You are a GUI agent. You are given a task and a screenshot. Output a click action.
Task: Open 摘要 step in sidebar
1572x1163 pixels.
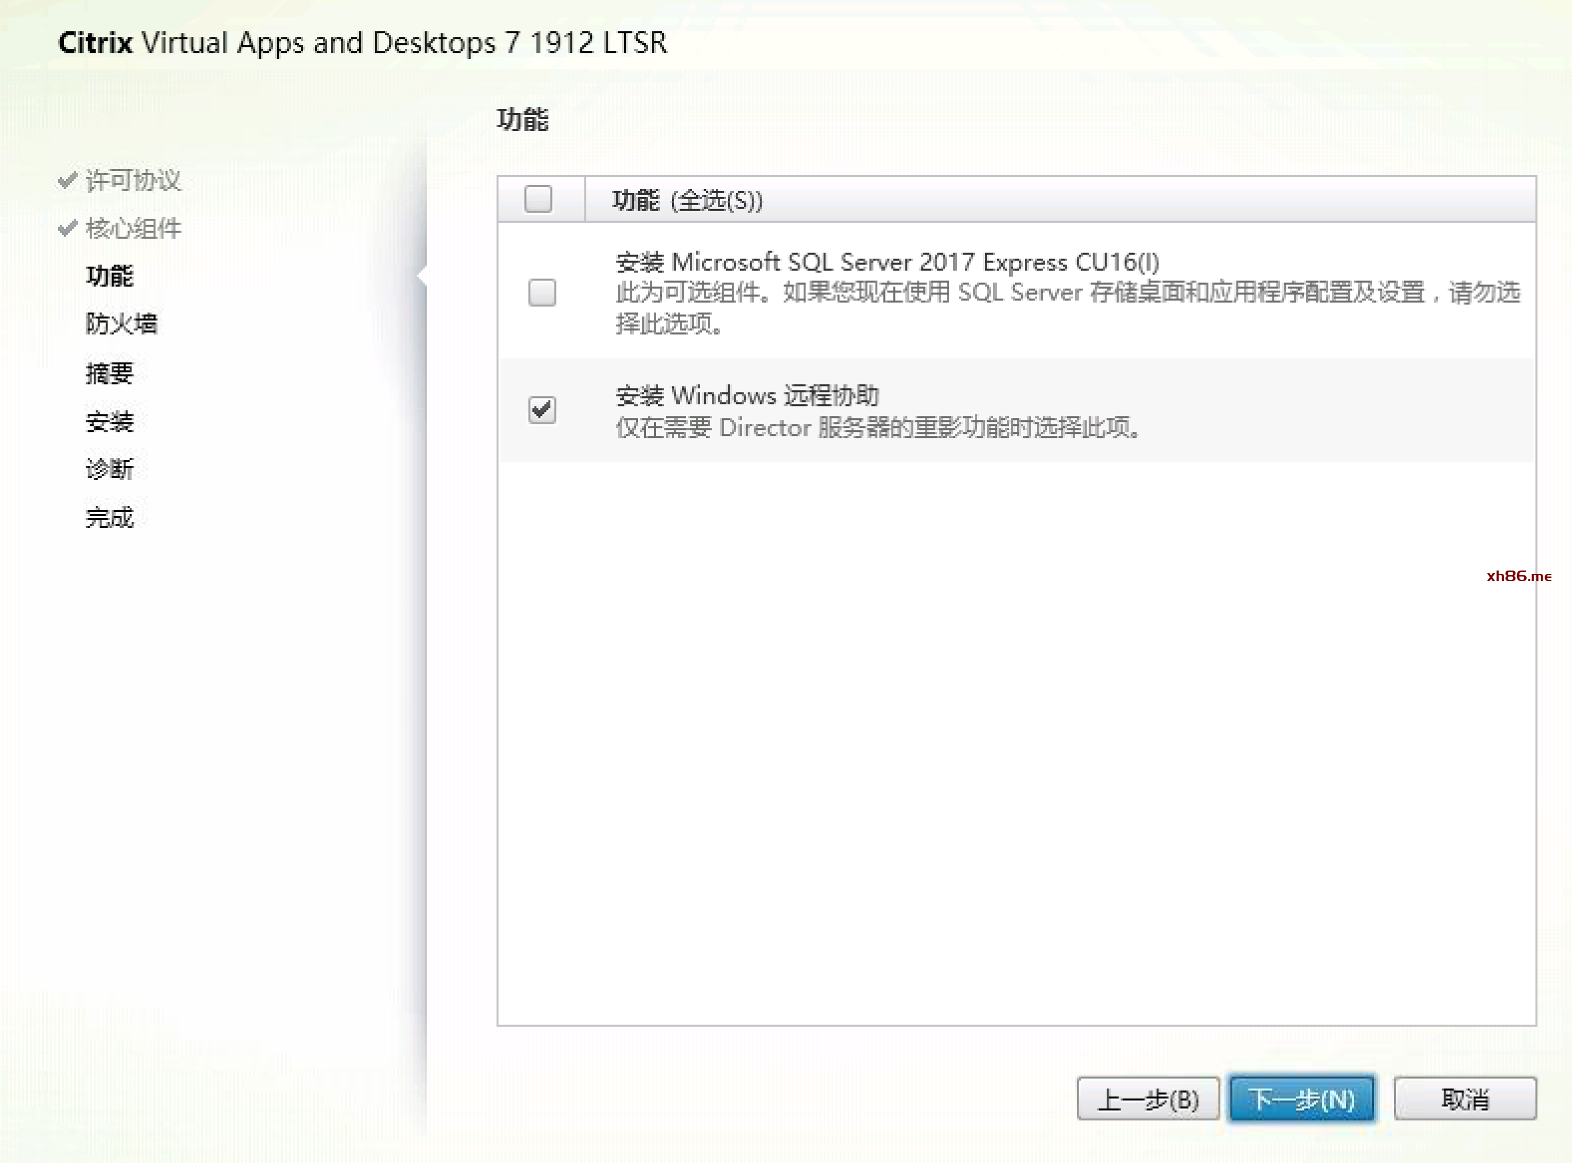(109, 373)
